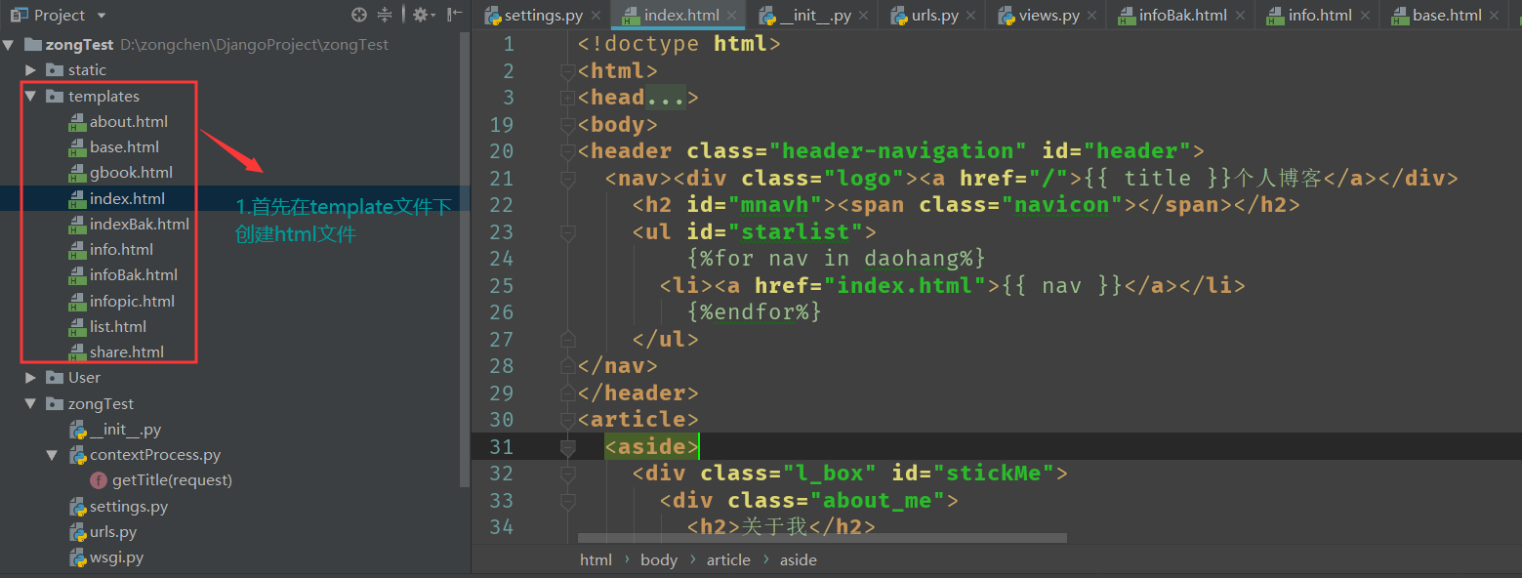1522x578 pixels.
Task: Close the info.html tab
Action: pos(1365,16)
